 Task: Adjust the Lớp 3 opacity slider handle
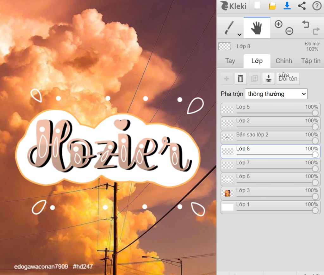pyautogui.click(x=315, y=197)
